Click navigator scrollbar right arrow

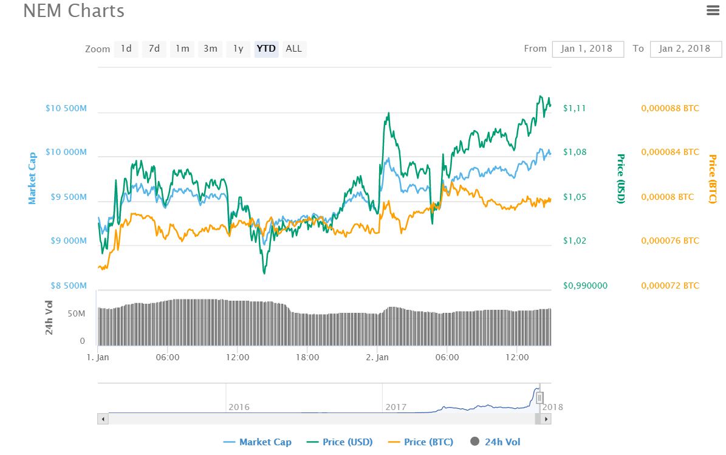coord(546,419)
